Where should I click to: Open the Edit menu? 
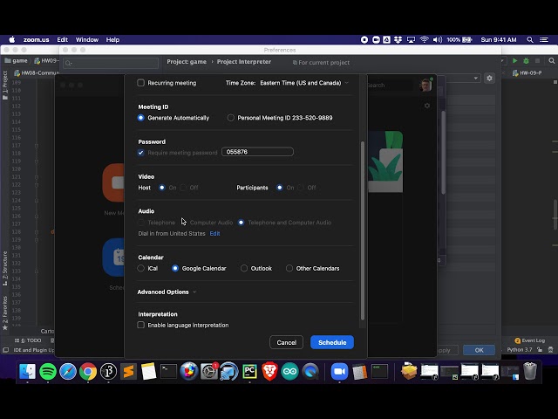pos(62,39)
